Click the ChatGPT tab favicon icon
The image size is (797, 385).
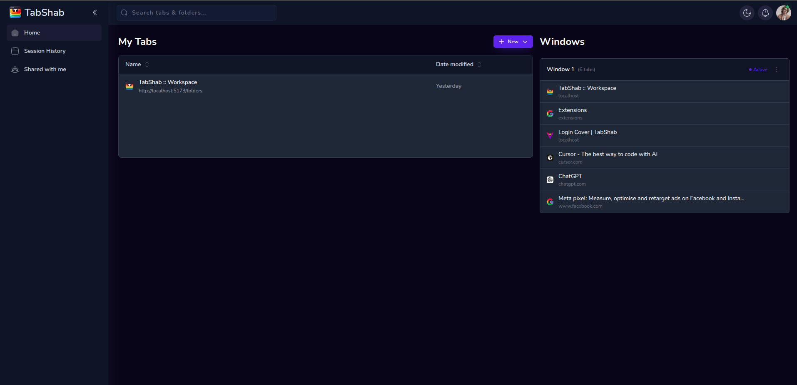[550, 180]
